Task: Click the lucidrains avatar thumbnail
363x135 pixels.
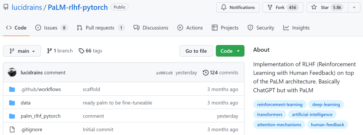Action: coord(12,73)
